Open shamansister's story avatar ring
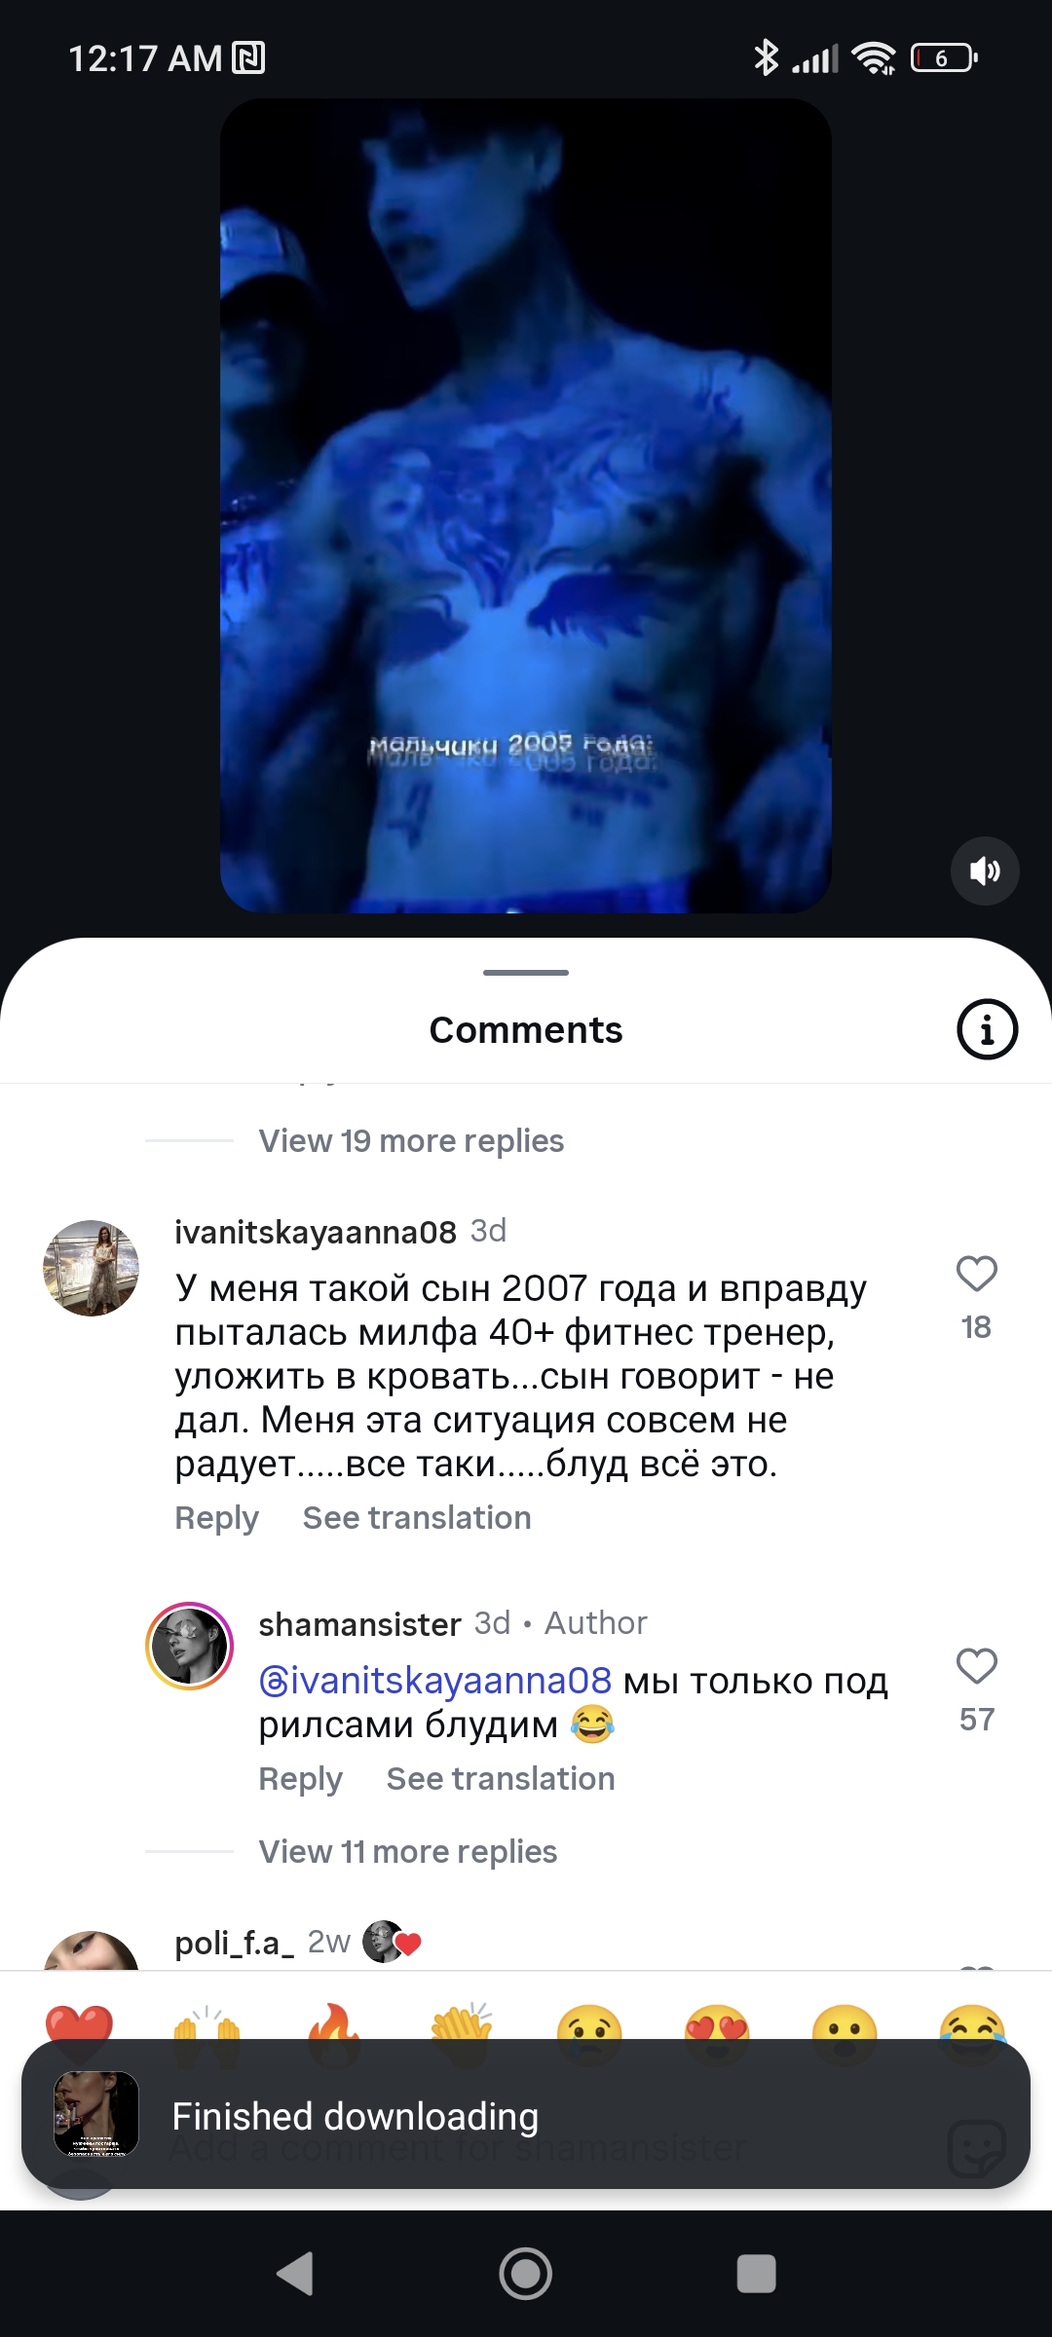This screenshot has width=1052, height=2337. [189, 1646]
